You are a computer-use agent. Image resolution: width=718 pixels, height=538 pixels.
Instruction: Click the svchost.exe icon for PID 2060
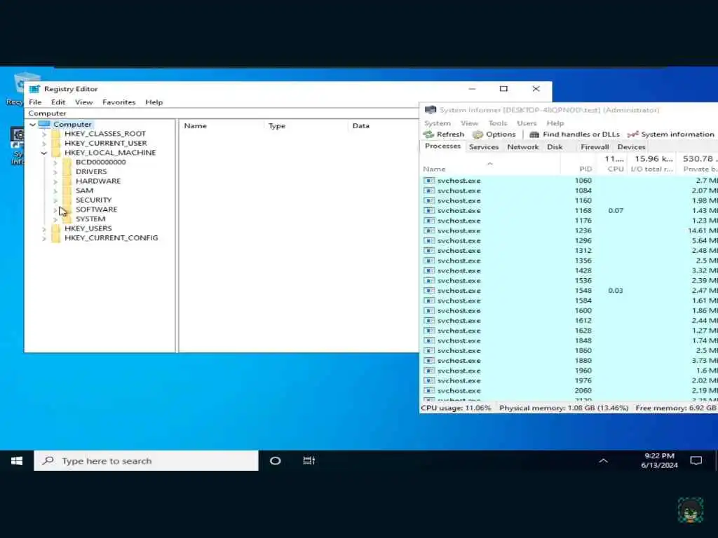coord(429,391)
